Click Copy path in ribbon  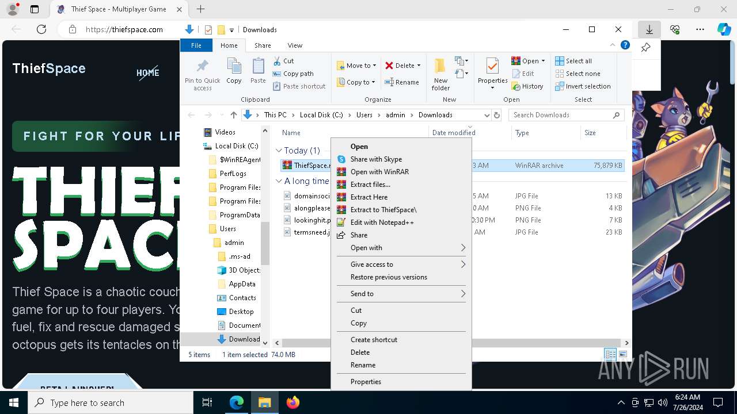click(x=293, y=74)
